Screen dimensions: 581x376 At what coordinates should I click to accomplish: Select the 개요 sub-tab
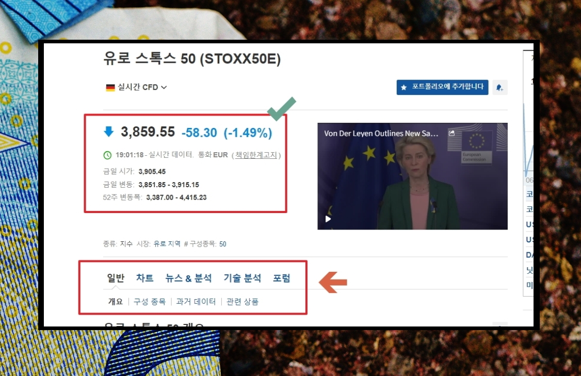[115, 302]
